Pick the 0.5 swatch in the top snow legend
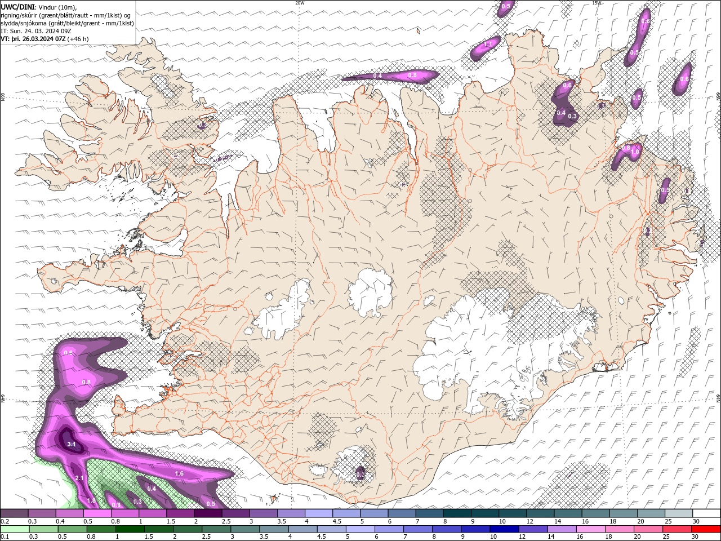Image resolution: width=721 pixels, height=541 pixels. coord(97,513)
